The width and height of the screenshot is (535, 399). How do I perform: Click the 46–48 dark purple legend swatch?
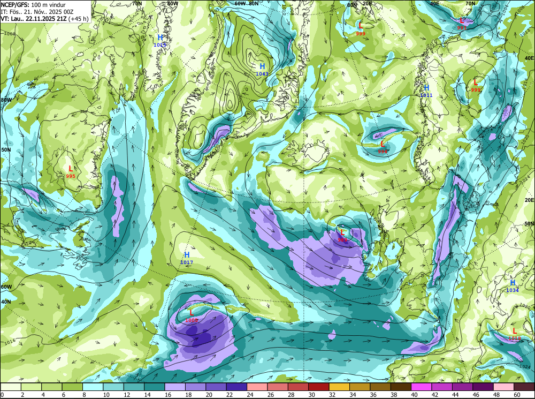coord(483,387)
